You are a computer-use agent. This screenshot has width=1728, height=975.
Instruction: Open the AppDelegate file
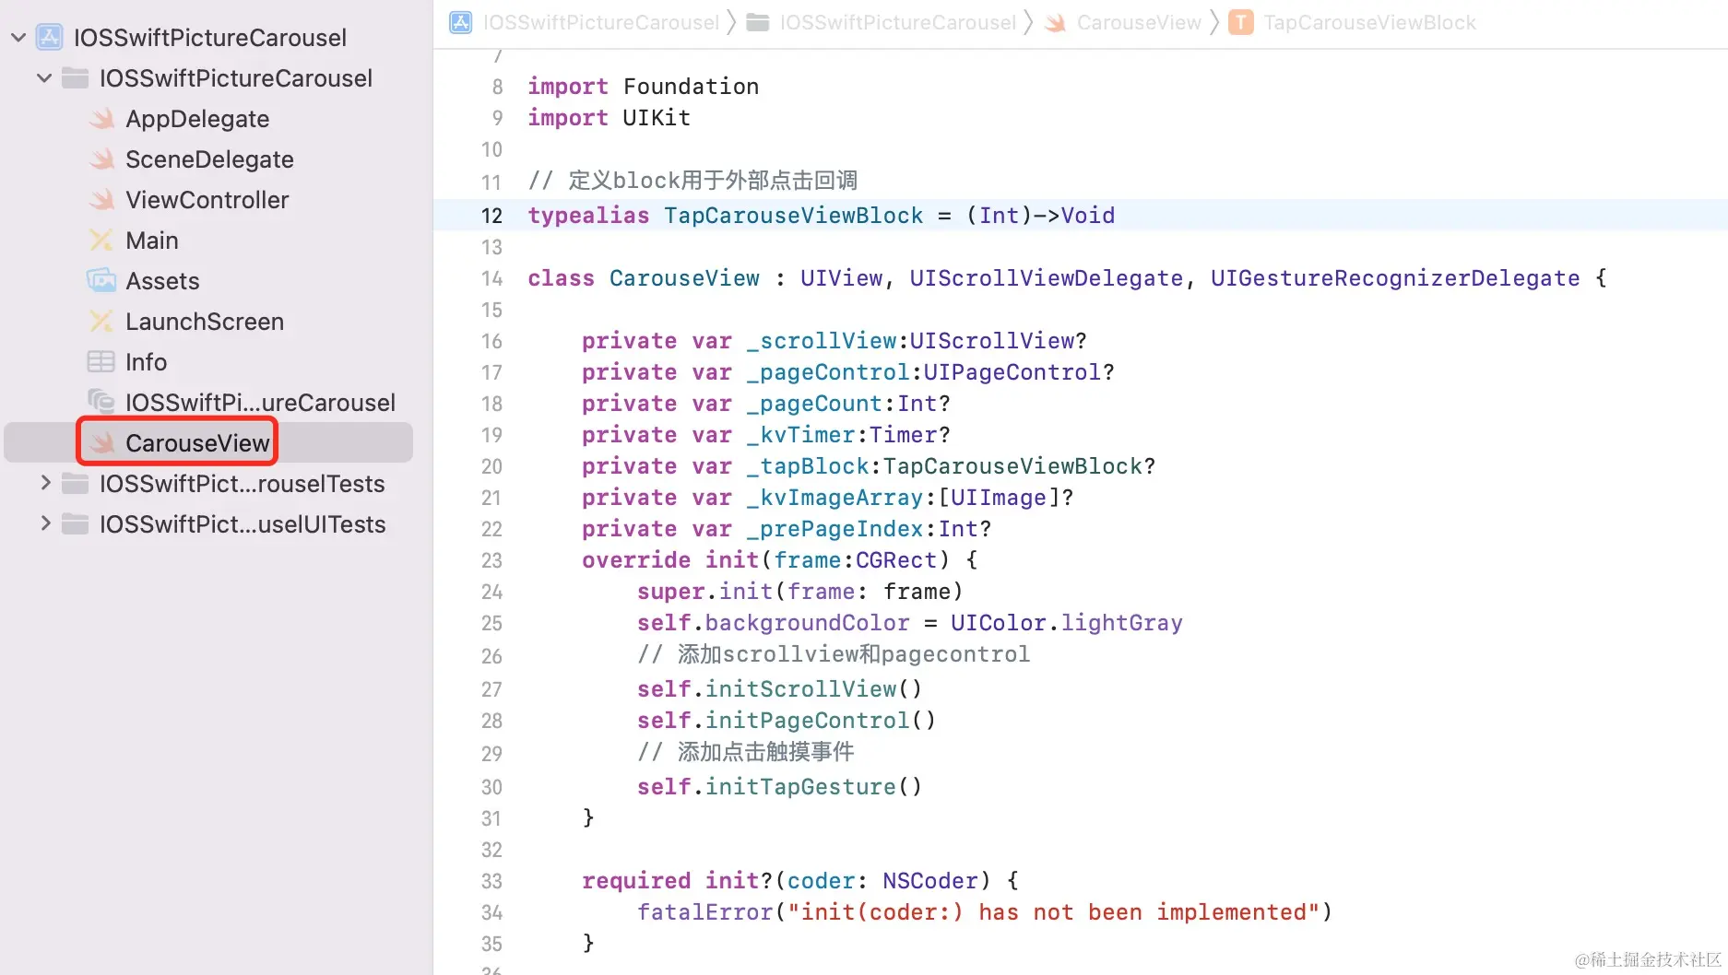197,119
